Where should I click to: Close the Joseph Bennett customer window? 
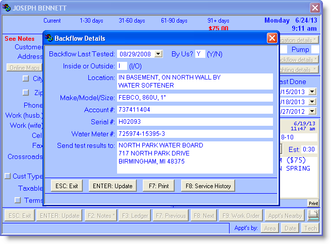pyautogui.click(x=315, y=8)
